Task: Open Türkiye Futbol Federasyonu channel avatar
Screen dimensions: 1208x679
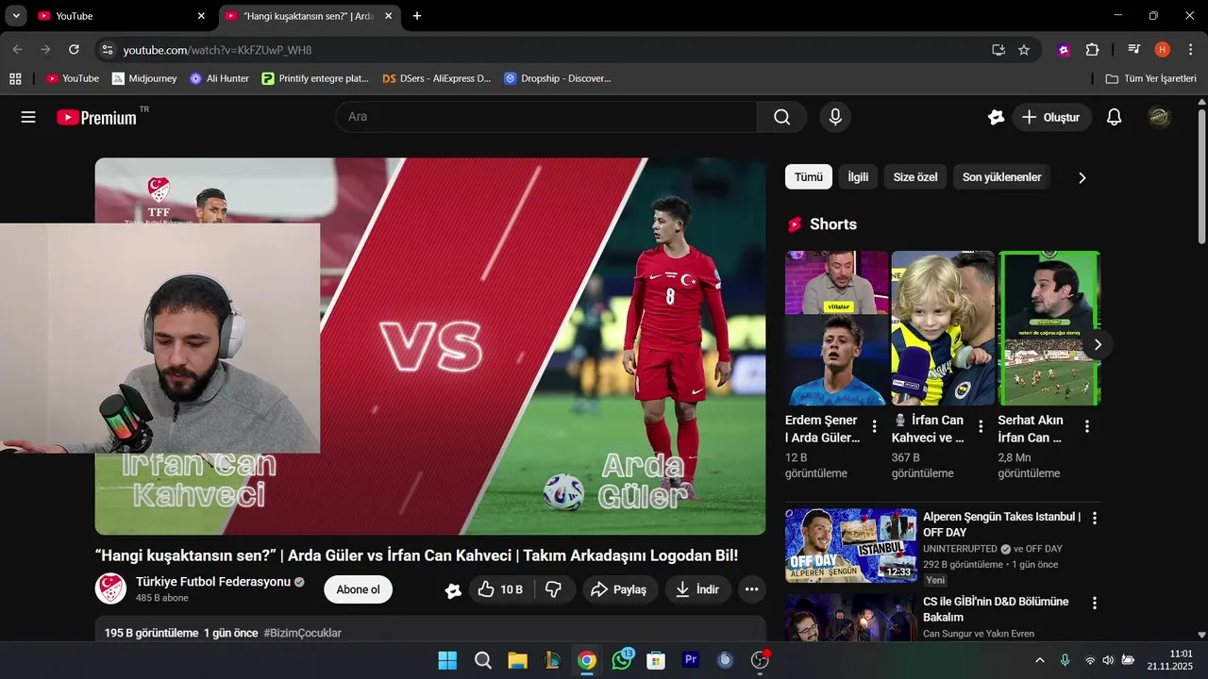Action: [110, 588]
